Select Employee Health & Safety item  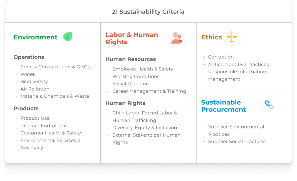tap(143, 69)
